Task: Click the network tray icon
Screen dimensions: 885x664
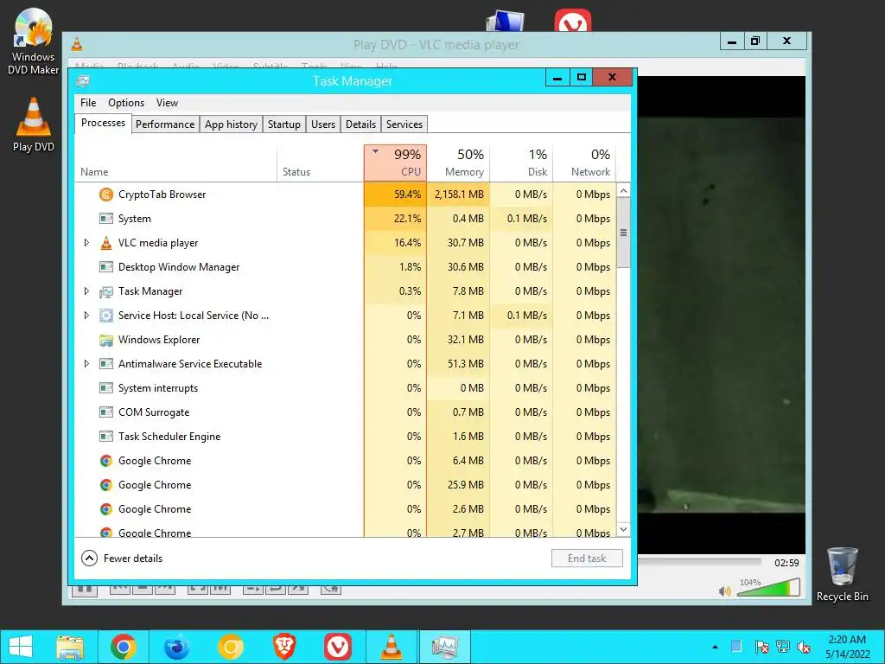Action: click(782, 647)
